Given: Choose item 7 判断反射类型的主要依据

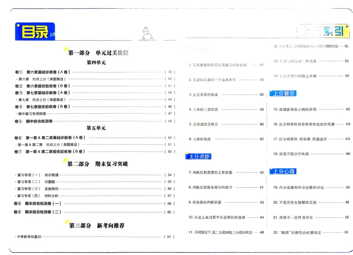Looking at the screenshot, I should click(x=226, y=172).
